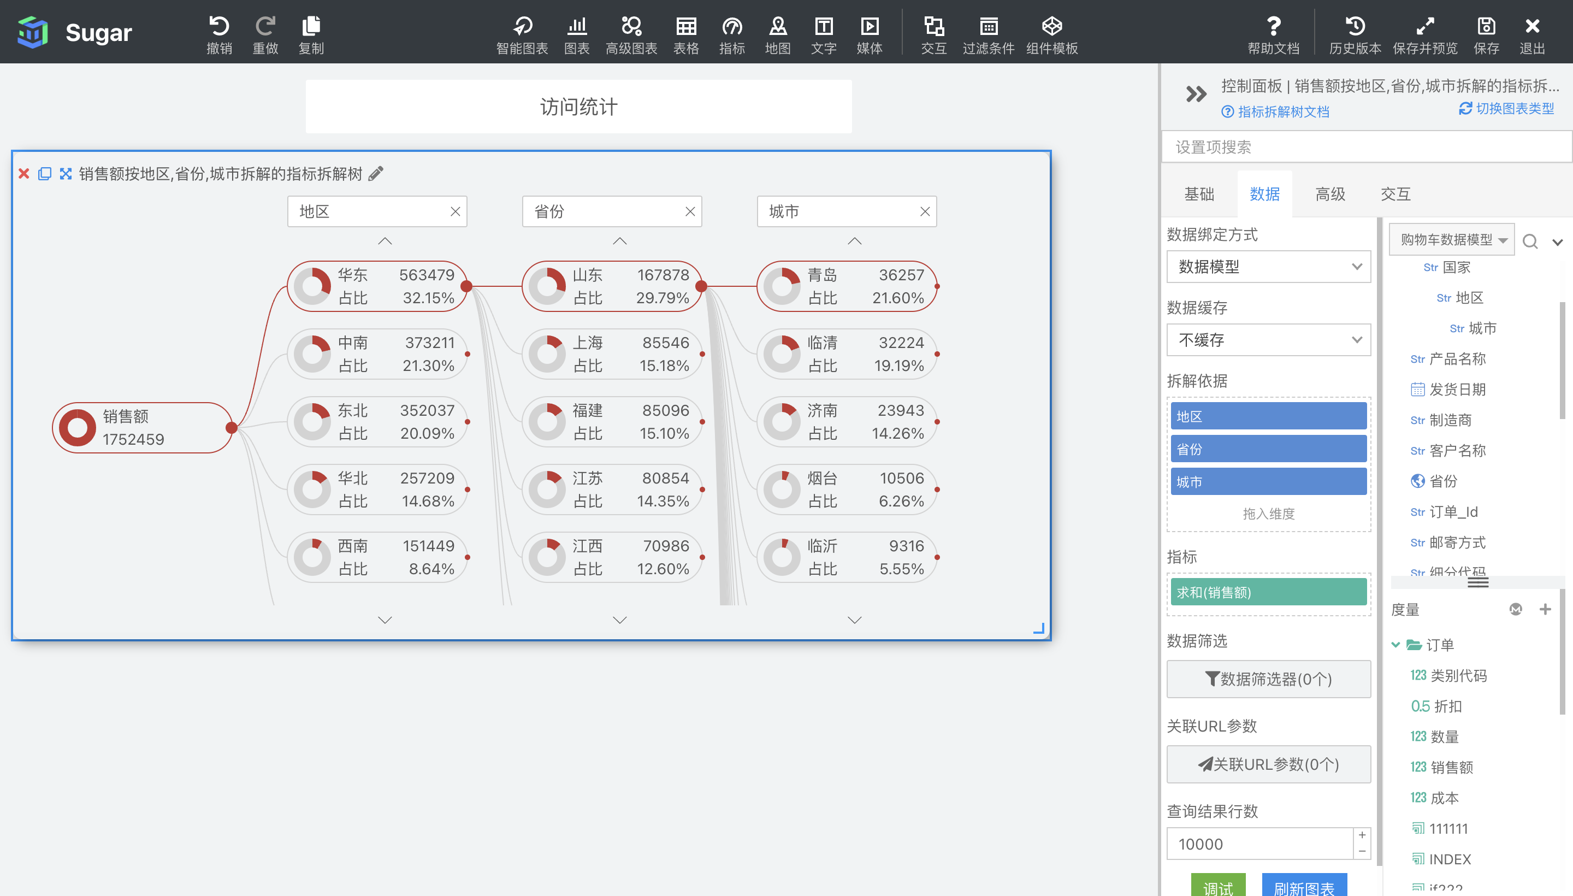Add a new measure with plus icon
This screenshot has height=896, width=1573.
[x=1545, y=609]
